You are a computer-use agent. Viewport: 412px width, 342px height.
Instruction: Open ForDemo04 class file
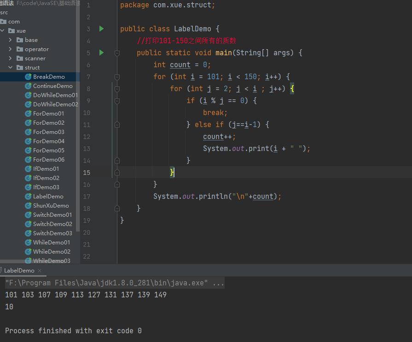tap(49, 141)
